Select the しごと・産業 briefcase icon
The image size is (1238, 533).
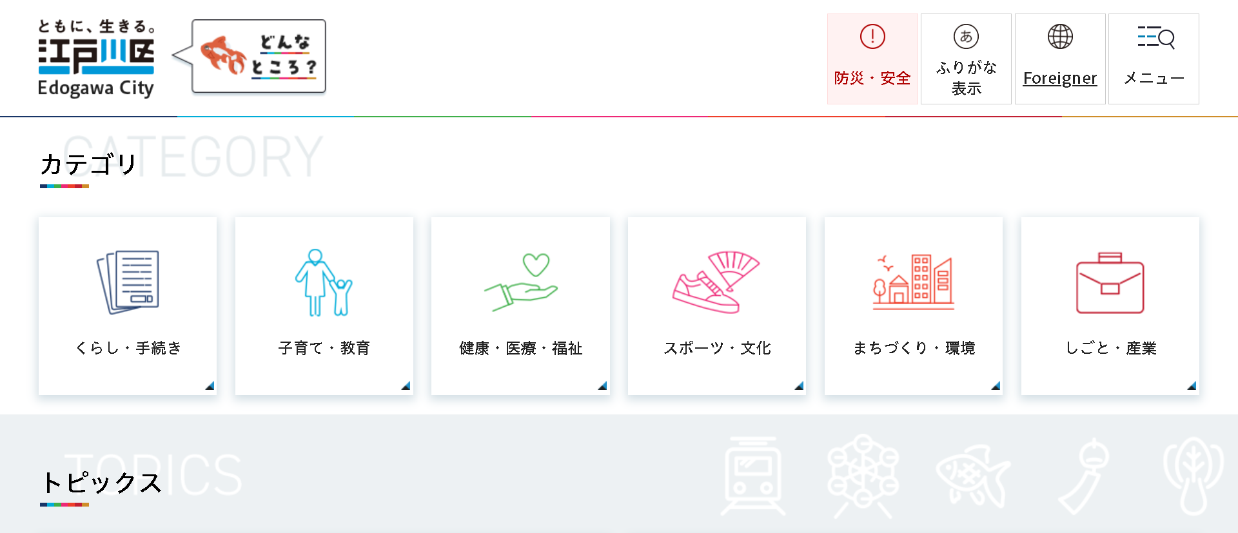pos(1110,283)
